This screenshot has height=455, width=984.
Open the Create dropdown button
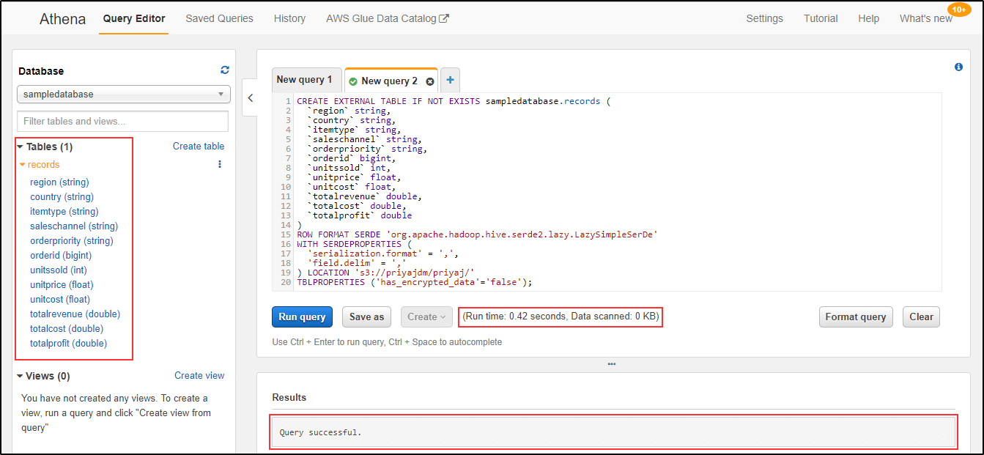pos(426,317)
